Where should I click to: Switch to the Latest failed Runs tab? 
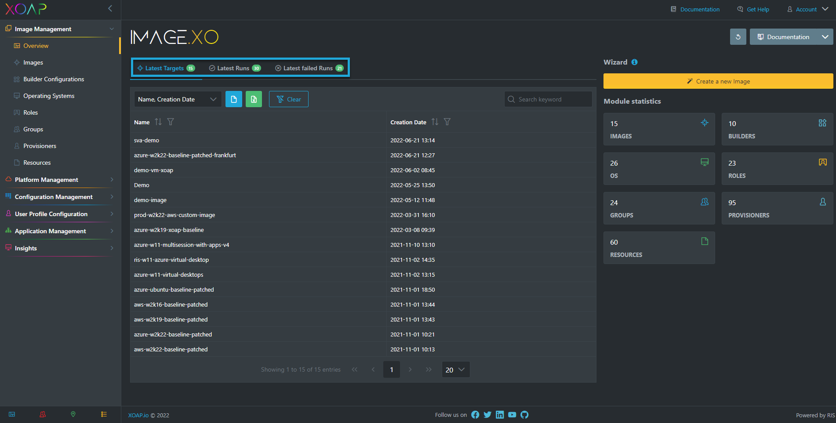coord(309,68)
